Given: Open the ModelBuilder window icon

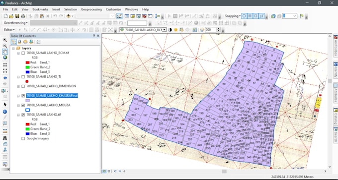Looking at the screenshot, I should point(158,16).
